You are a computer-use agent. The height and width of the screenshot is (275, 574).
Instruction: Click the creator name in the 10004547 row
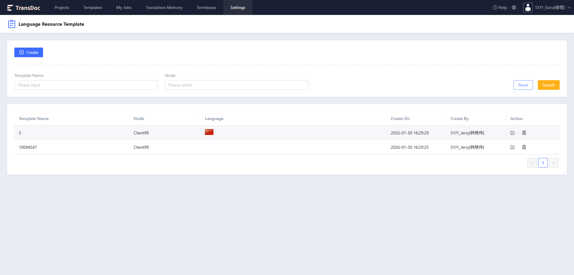[467, 147]
